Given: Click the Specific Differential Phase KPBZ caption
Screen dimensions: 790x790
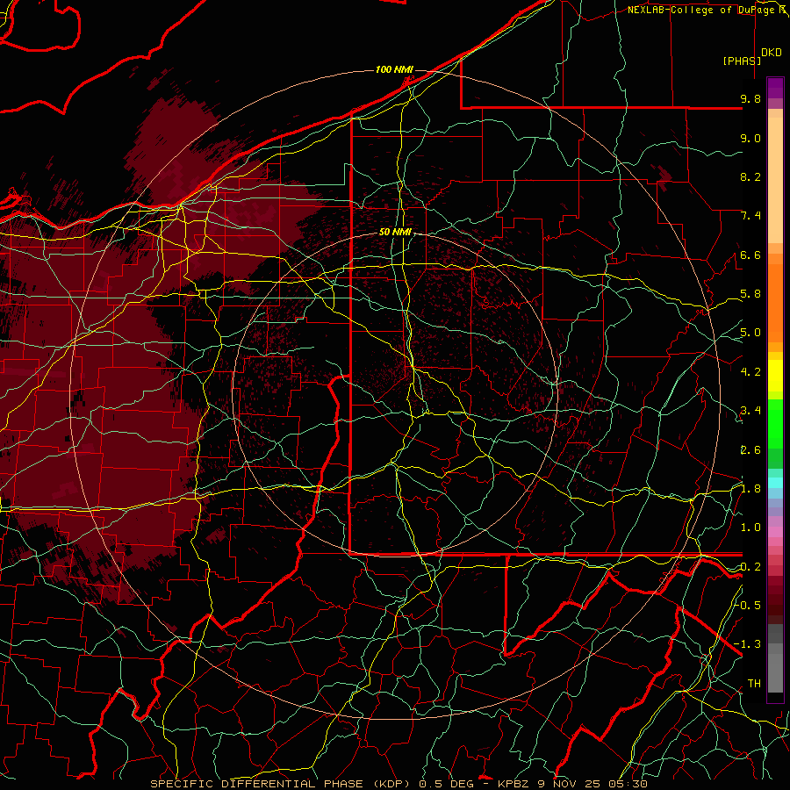Looking at the screenshot, I should [x=399, y=784].
